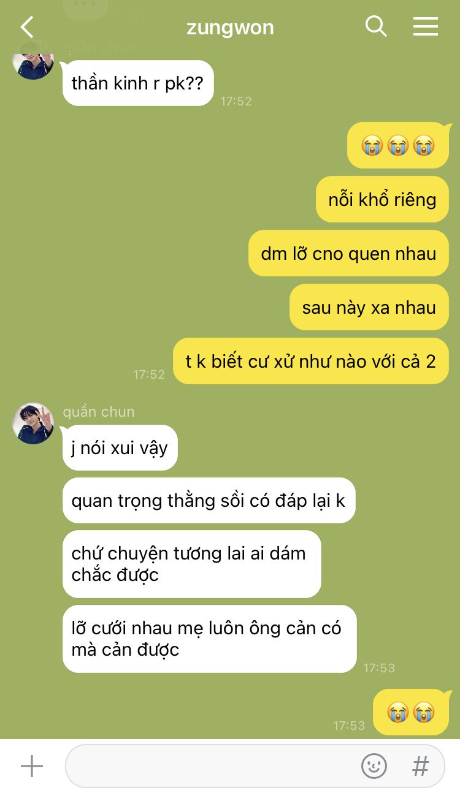
Task: Tap the hashtag icon in input bar
Action: tap(420, 766)
